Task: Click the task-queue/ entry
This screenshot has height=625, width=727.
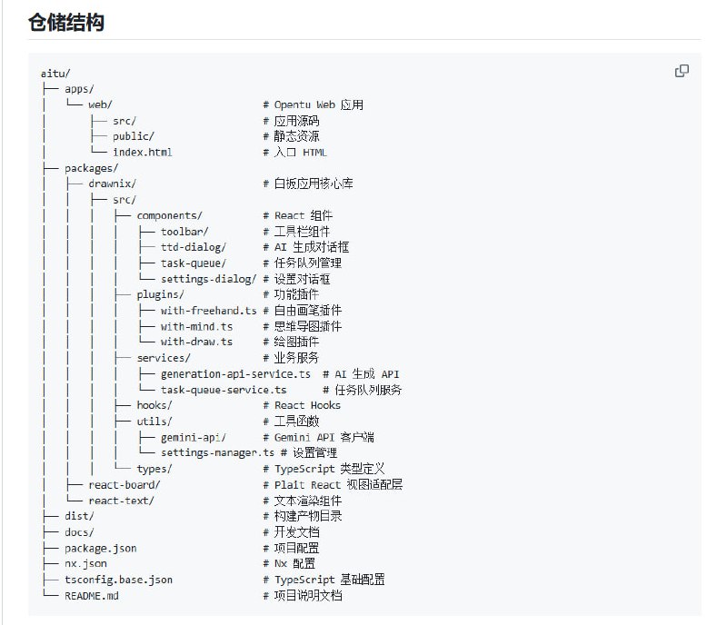Action: 193,263
